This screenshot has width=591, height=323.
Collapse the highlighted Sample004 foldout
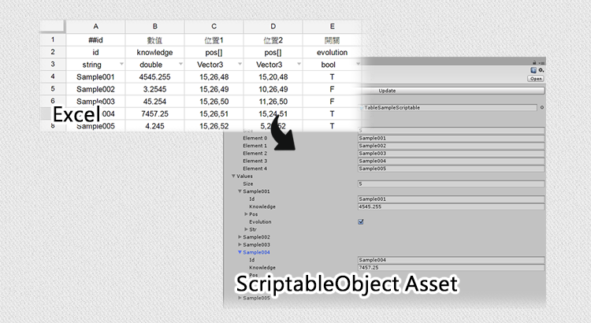(x=240, y=252)
